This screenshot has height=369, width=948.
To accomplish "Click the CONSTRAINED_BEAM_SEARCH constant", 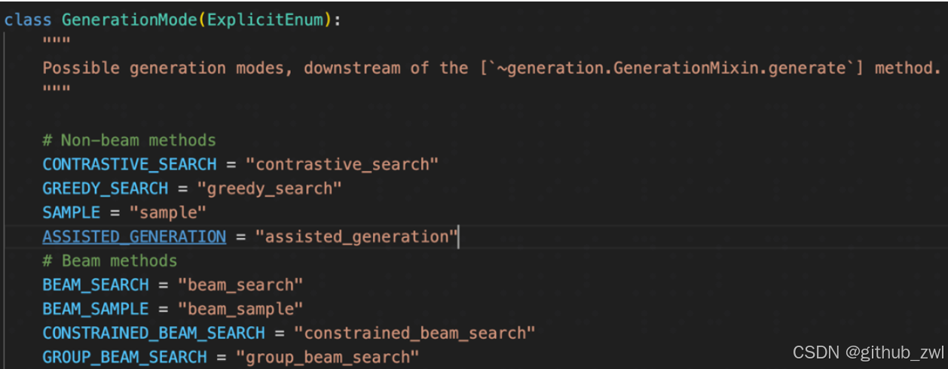I will coord(154,333).
